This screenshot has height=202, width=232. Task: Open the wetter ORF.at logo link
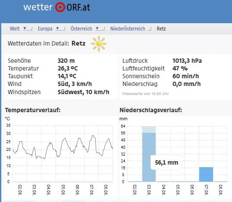coord(57,7)
